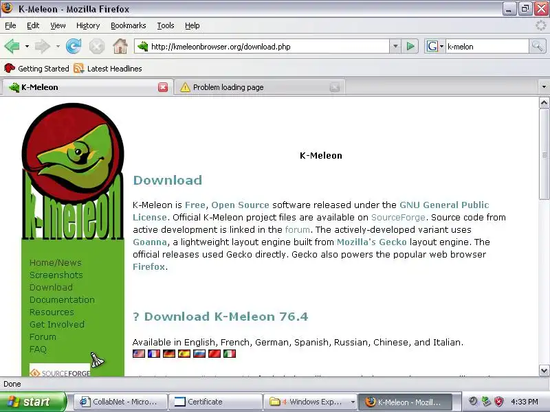
Task: Open the list all tabs dropdown
Action: (x=544, y=87)
